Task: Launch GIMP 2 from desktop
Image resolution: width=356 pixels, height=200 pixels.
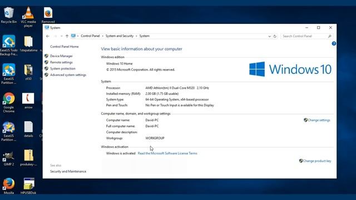Action: (x=9, y=158)
